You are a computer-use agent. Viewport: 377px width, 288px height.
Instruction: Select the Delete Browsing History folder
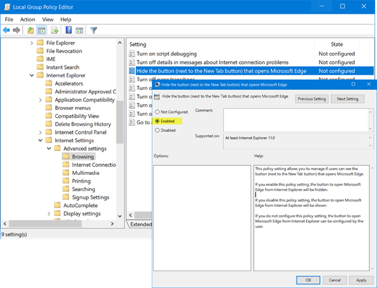coord(83,124)
